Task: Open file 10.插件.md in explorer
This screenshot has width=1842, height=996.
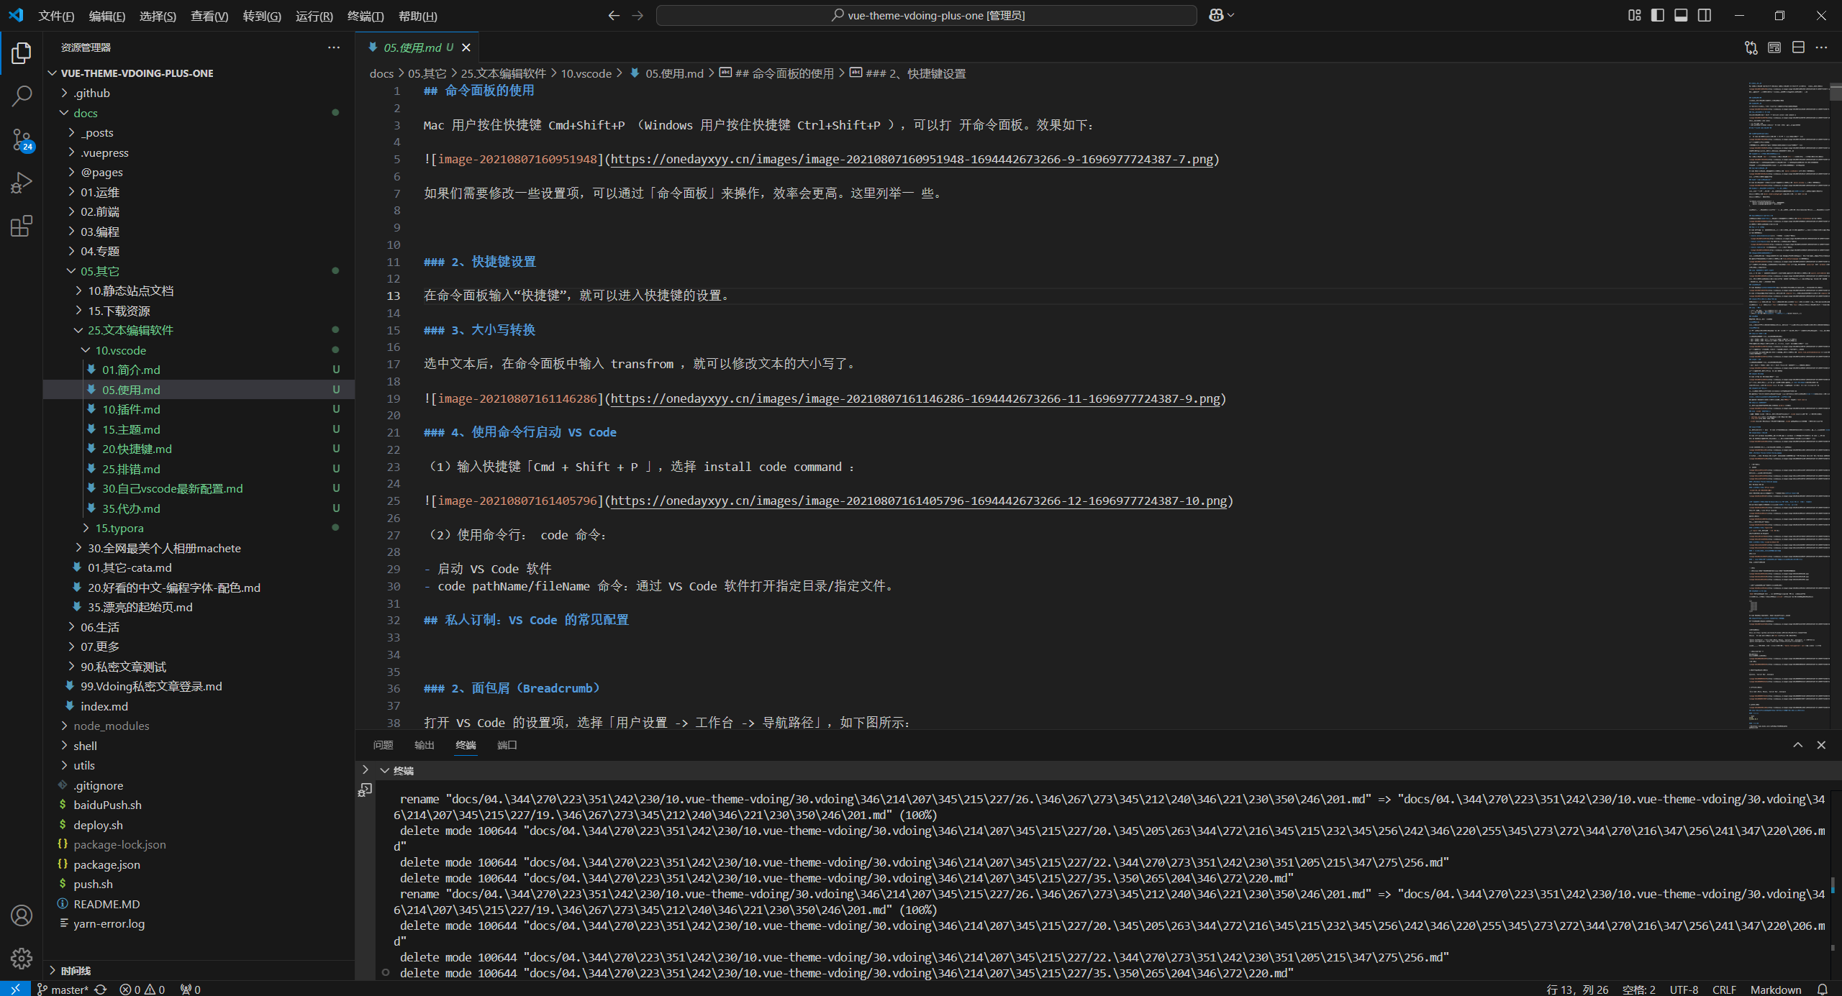Action: click(199, 409)
